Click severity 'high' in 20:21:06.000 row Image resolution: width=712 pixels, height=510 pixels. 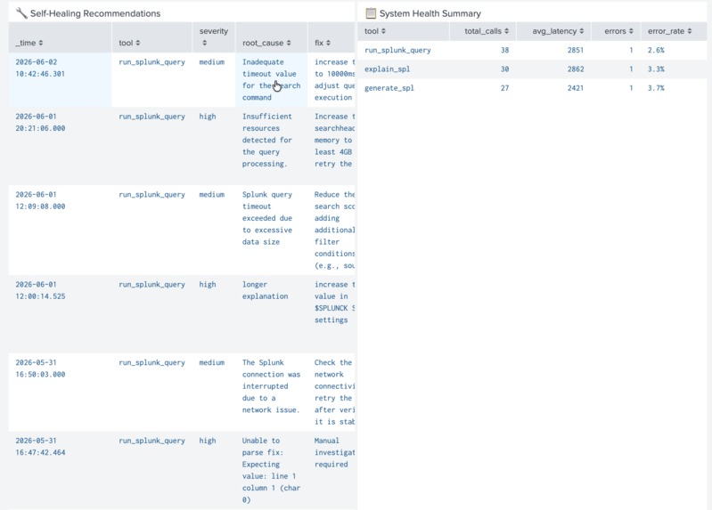click(208, 117)
